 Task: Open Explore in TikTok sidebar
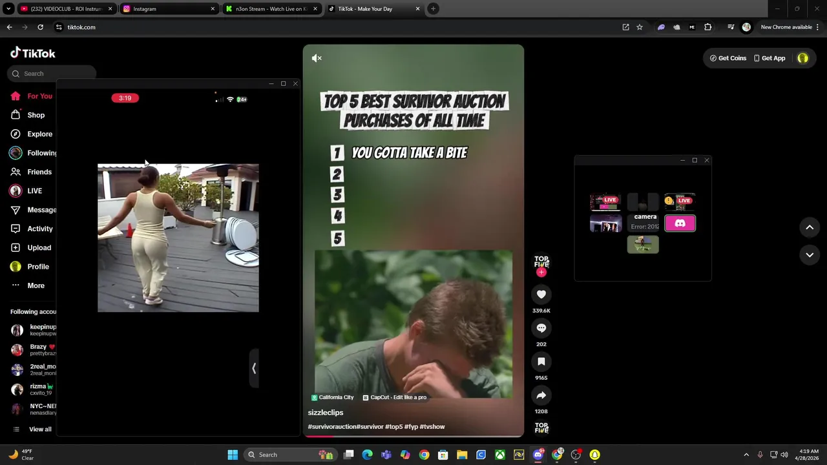point(32,134)
